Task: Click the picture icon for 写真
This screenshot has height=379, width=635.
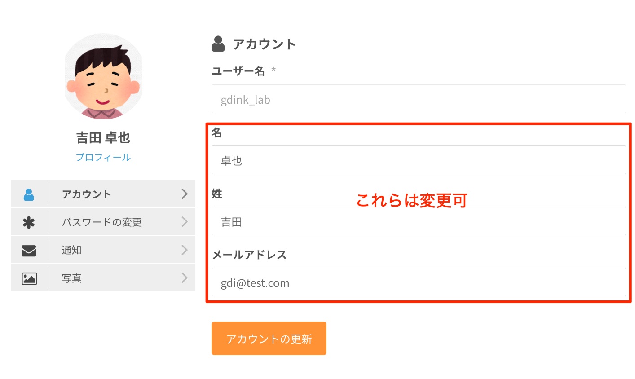Action: (x=29, y=278)
